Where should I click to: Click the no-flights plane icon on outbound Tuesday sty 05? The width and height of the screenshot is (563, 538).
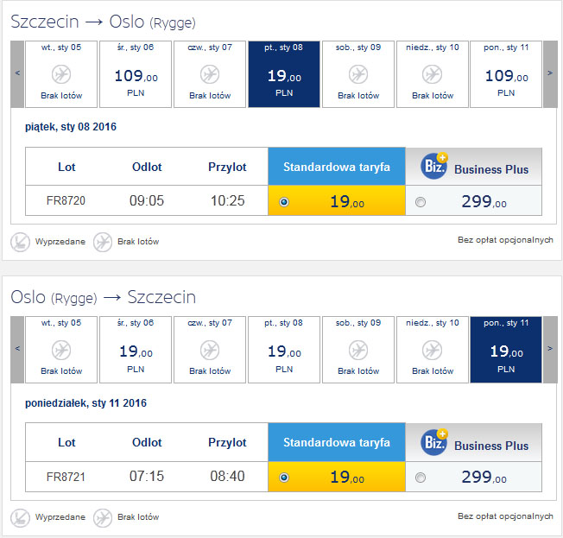point(61,74)
